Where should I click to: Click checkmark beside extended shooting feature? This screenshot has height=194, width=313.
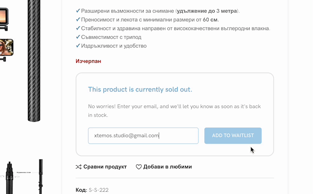point(78,11)
